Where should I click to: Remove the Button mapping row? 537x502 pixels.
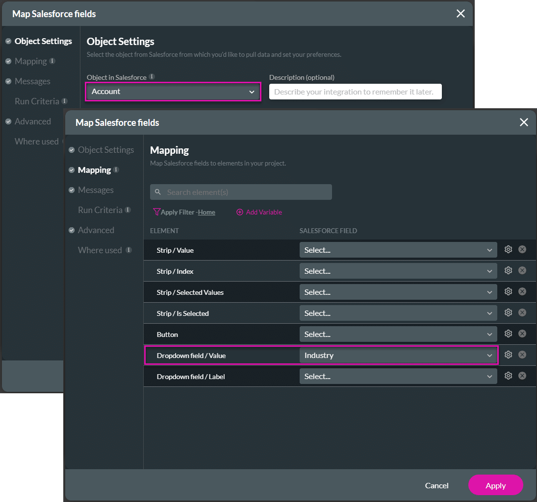pos(522,334)
